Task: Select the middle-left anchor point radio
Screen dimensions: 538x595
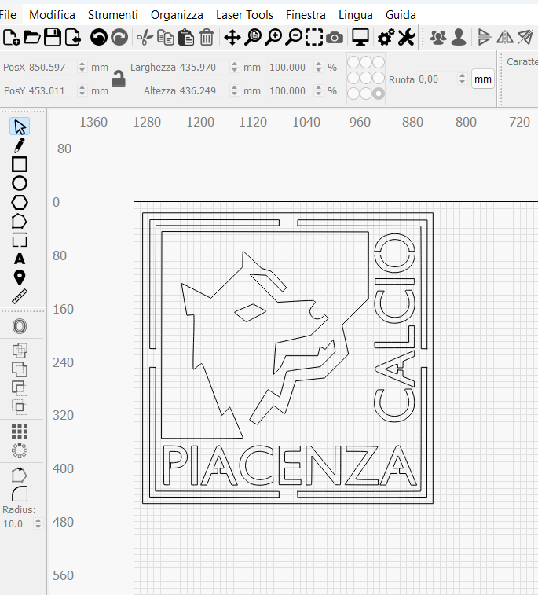Action: coord(353,78)
